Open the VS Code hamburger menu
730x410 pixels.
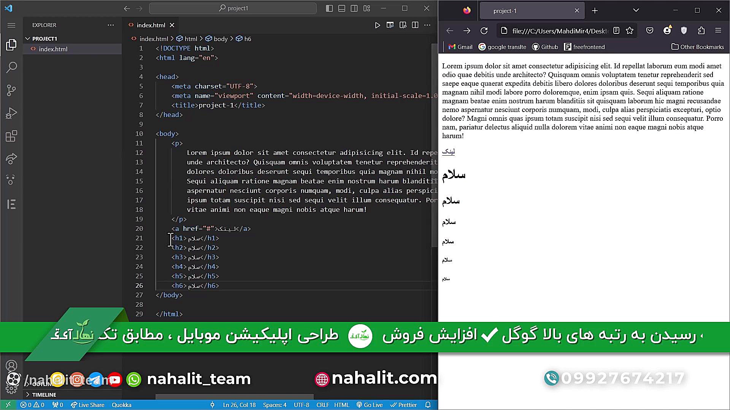click(11, 25)
